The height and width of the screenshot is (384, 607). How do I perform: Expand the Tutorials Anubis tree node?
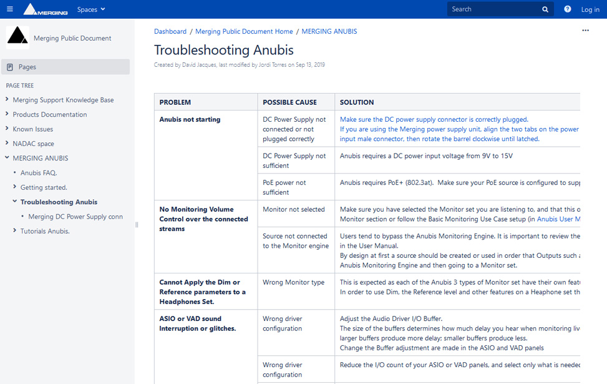click(x=15, y=230)
